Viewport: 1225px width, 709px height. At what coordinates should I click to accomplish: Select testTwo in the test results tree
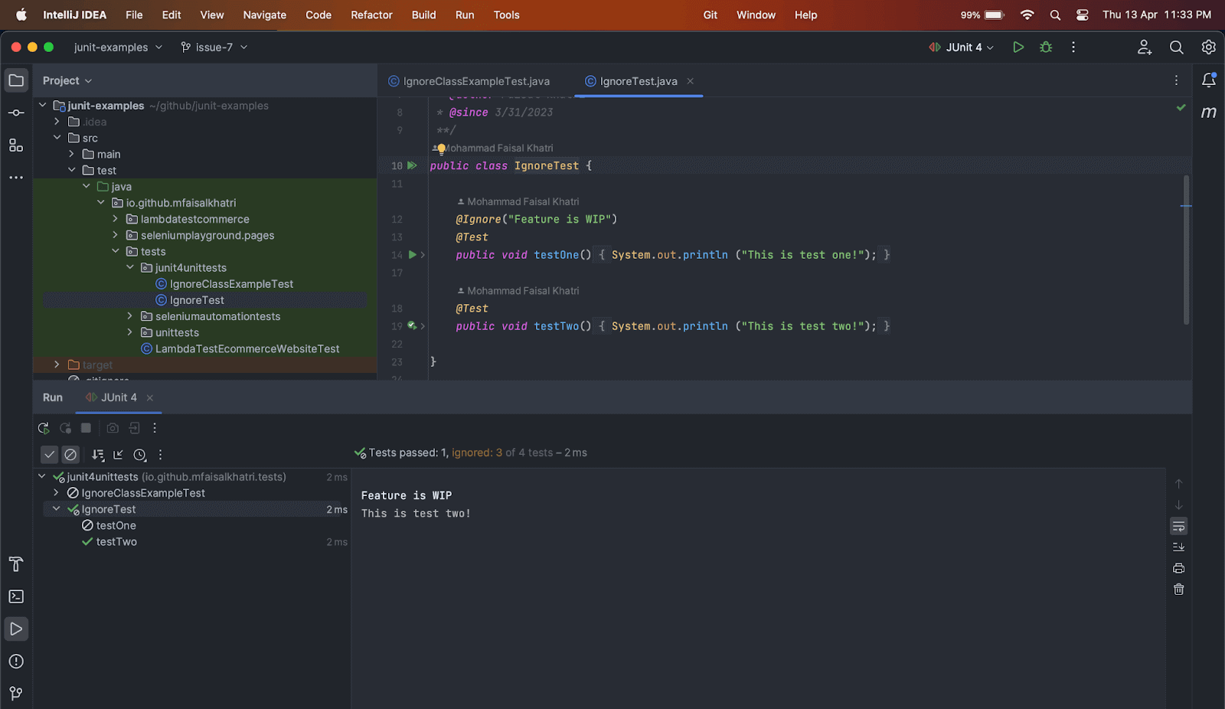[x=116, y=542]
